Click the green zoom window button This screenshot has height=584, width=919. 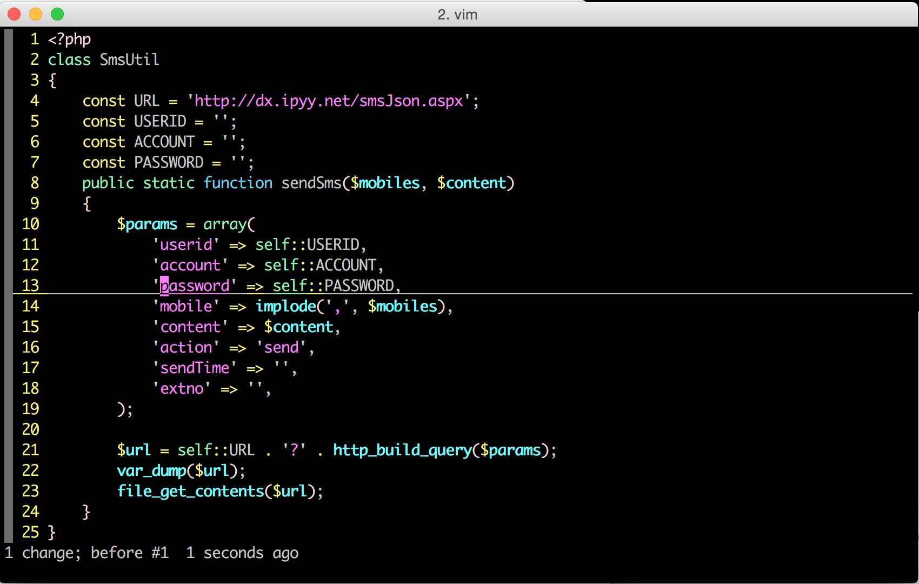coord(57,14)
